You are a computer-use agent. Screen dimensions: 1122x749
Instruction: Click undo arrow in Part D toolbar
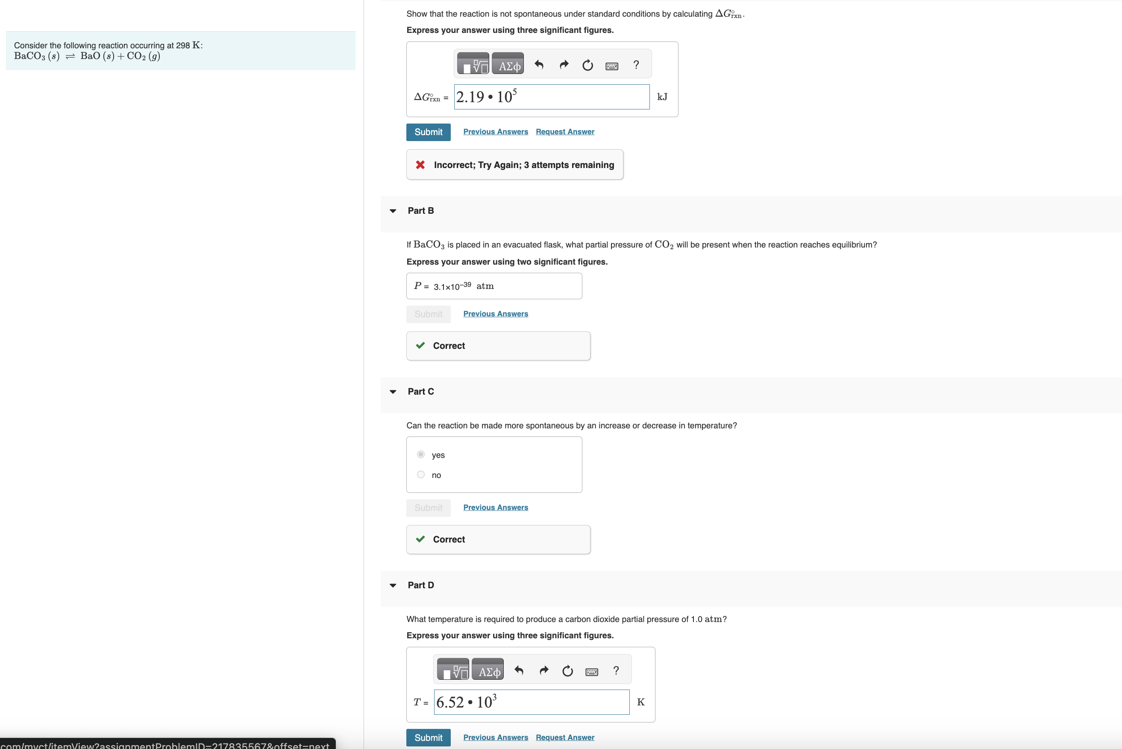pos(519,671)
